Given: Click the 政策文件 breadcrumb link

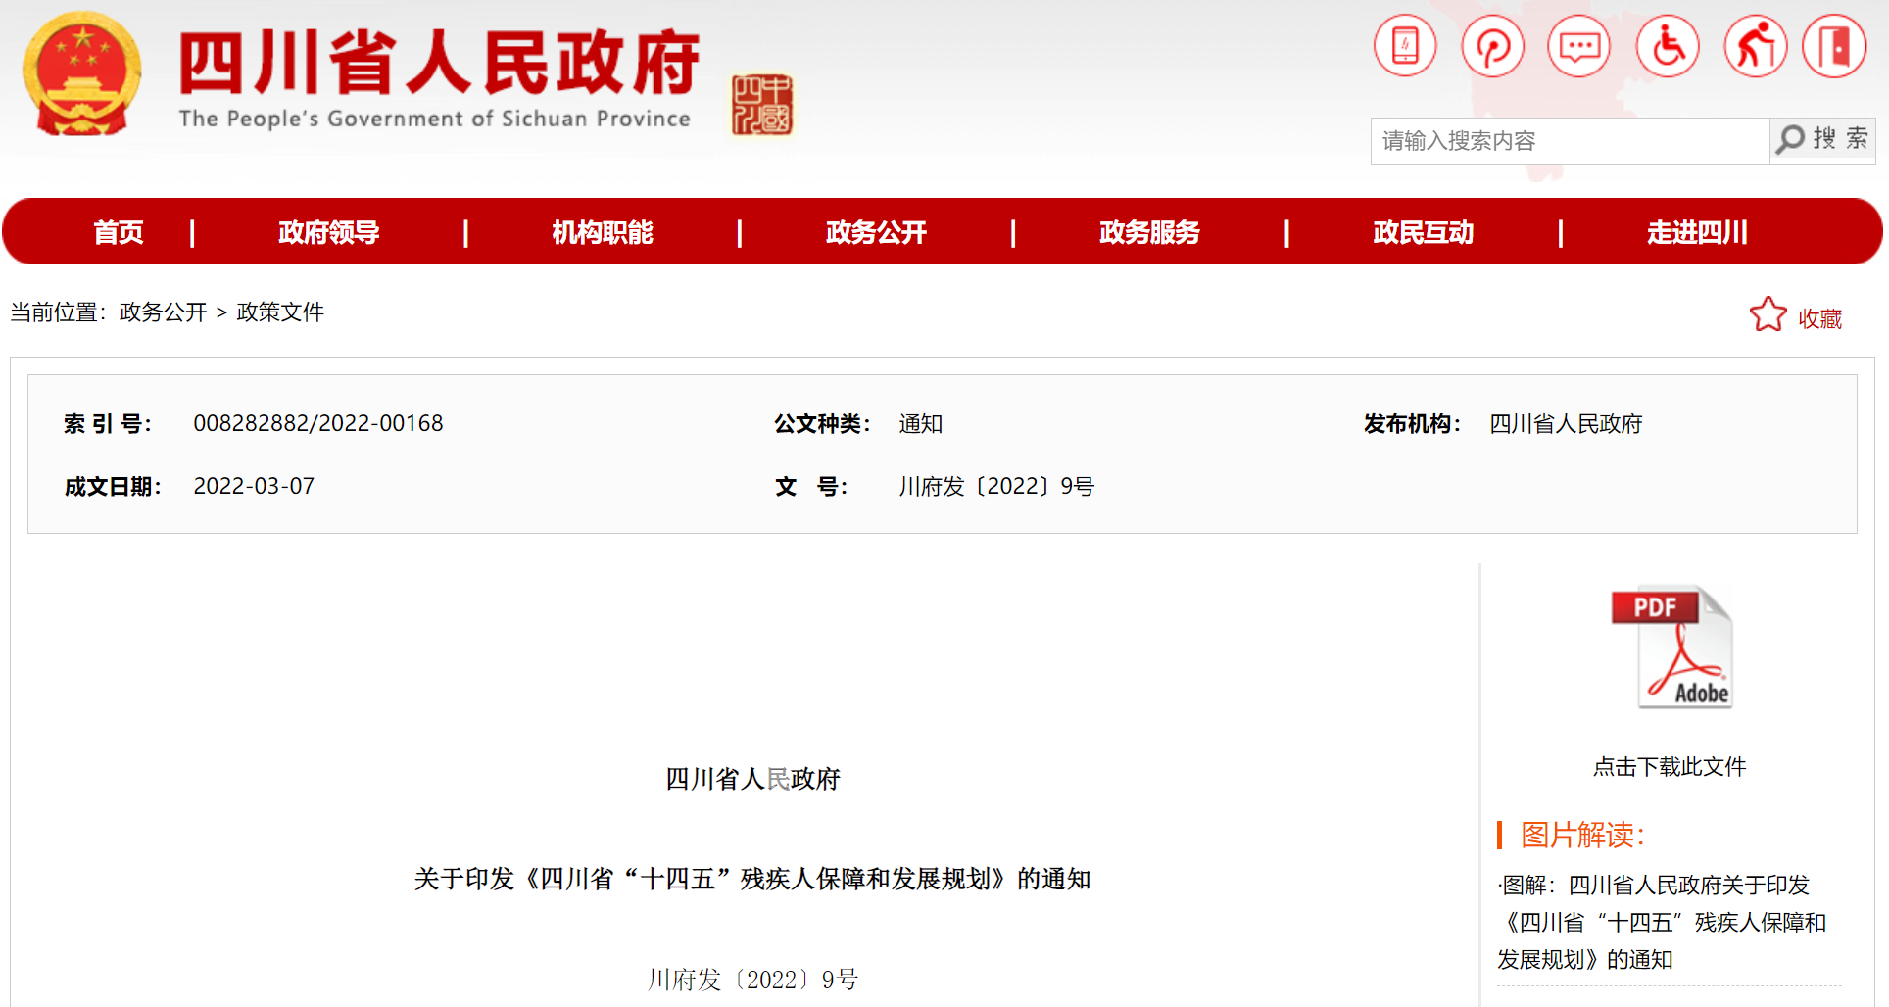Looking at the screenshot, I should click(x=280, y=312).
